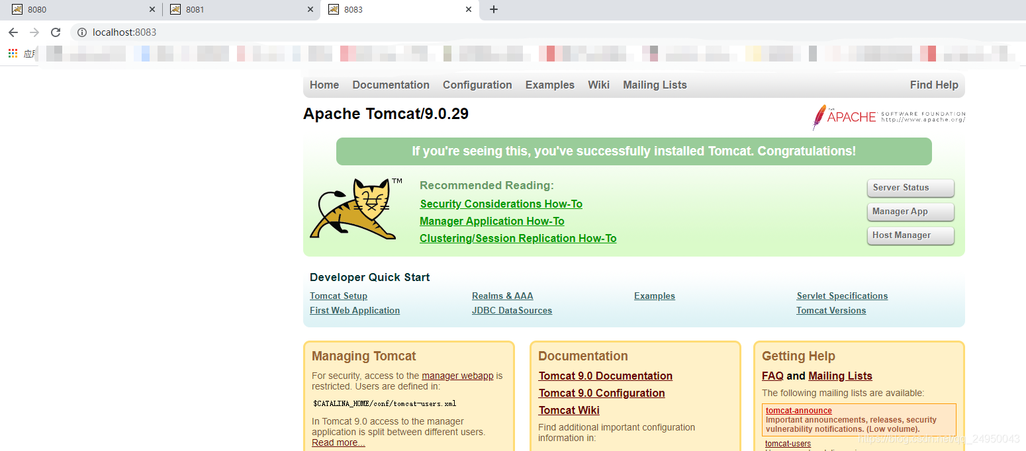
Task: Open Security Considerations How-To link
Action: pyautogui.click(x=501, y=204)
